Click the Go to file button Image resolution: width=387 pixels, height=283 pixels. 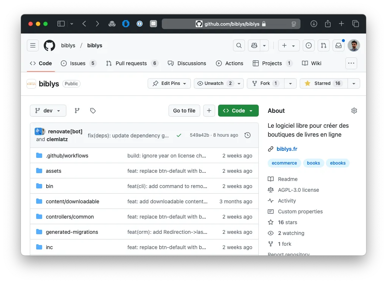click(x=184, y=111)
